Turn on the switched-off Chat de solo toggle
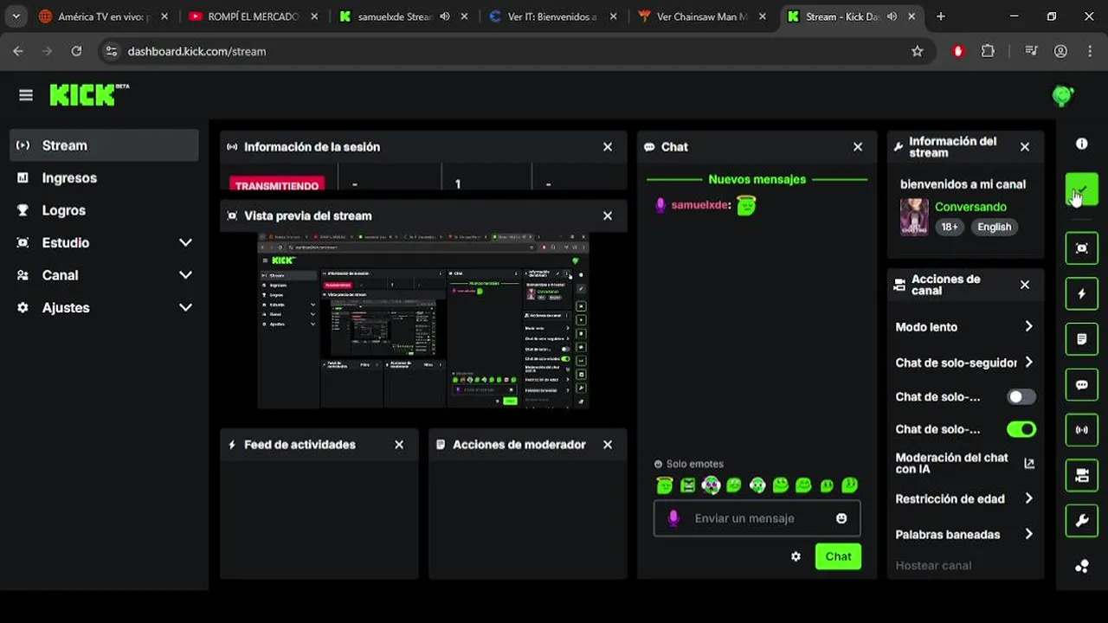Screen dimensions: 1108x623 point(1021,397)
